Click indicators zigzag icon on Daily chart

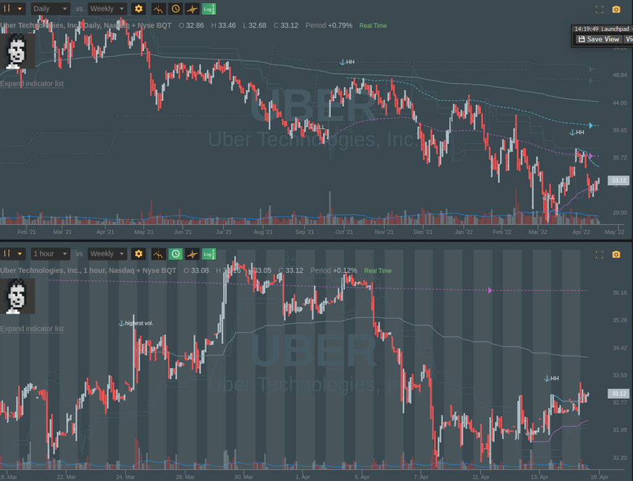click(158, 9)
